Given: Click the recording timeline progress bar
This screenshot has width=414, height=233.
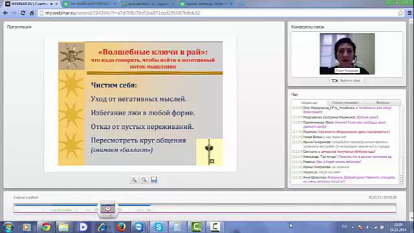Looking at the screenshot, I should click(x=204, y=208).
